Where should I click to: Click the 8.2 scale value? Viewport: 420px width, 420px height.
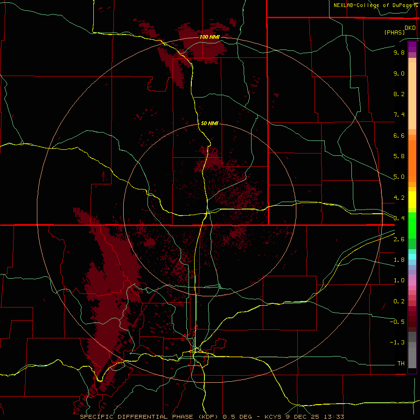pyautogui.click(x=399, y=94)
